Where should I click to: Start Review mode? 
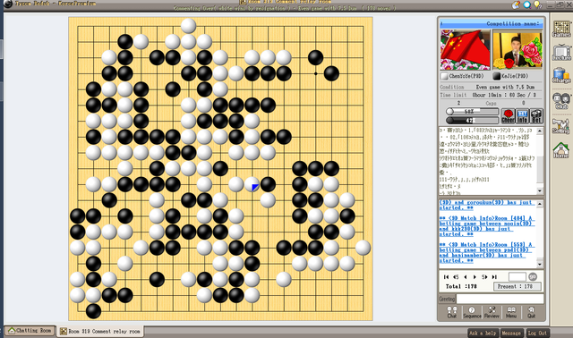coord(492,312)
